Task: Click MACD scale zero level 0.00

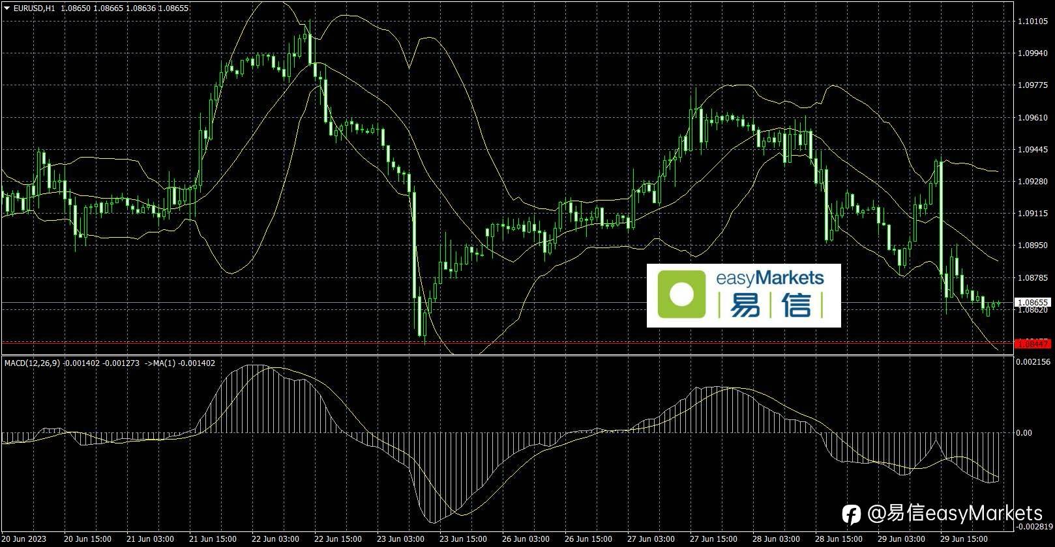Action: pyautogui.click(x=1024, y=432)
